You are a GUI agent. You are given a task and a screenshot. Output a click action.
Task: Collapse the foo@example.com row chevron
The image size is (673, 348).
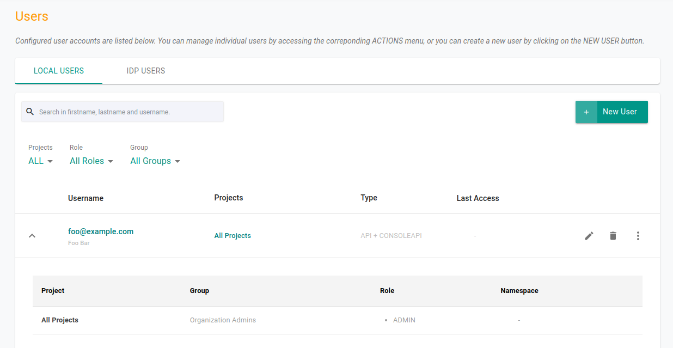point(32,236)
